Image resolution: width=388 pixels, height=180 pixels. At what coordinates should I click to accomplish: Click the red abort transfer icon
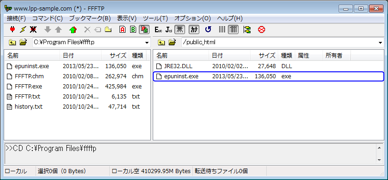[x=262, y=30]
